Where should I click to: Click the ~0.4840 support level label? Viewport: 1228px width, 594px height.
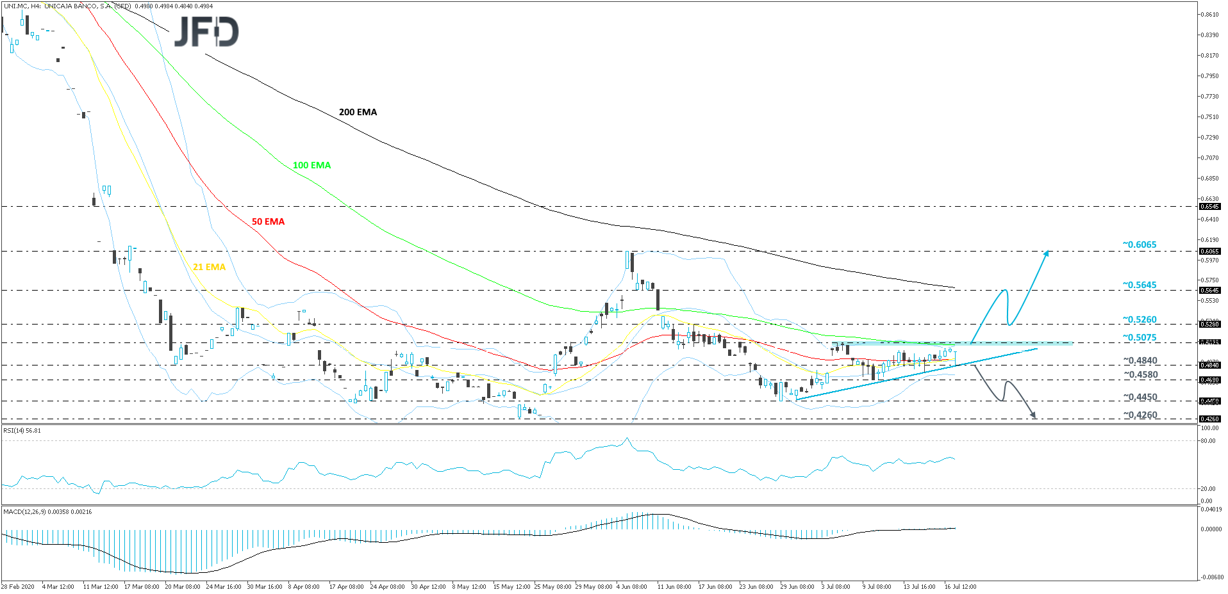click(1140, 360)
